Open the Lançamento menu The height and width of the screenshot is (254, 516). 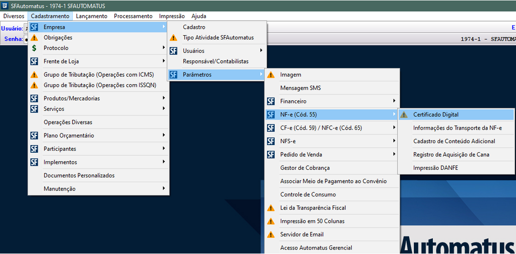coord(91,16)
